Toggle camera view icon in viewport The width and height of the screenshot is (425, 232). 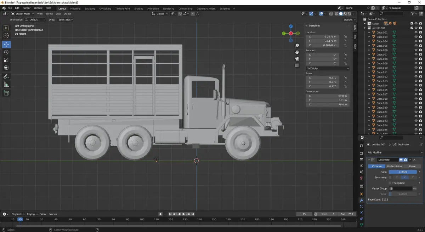tap(297, 59)
